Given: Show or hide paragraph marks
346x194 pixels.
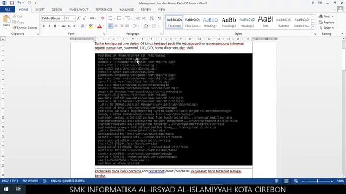Looking at the screenshot, I should tap(159, 18).
